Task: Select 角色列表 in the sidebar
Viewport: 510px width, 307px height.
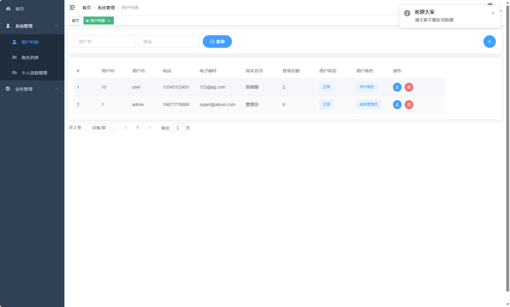Action: pyautogui.click(x=30, y=58)
